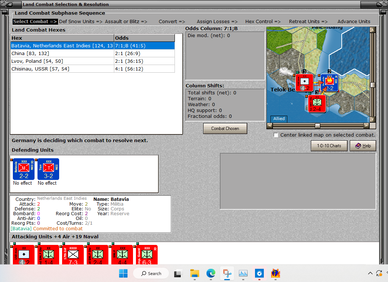Click the Odds column header
This screenshot has width=388, height=282.
[144, 38]
